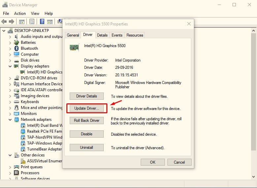
Task: Click Cancel in the Properties dialog
Action: pos(179,162)
